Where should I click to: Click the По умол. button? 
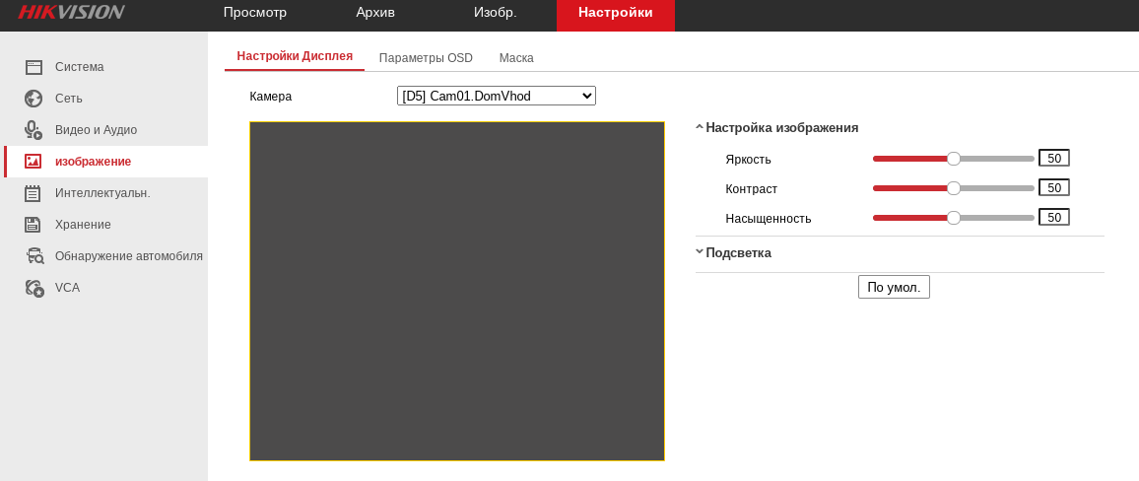click(x=894, y=287)
